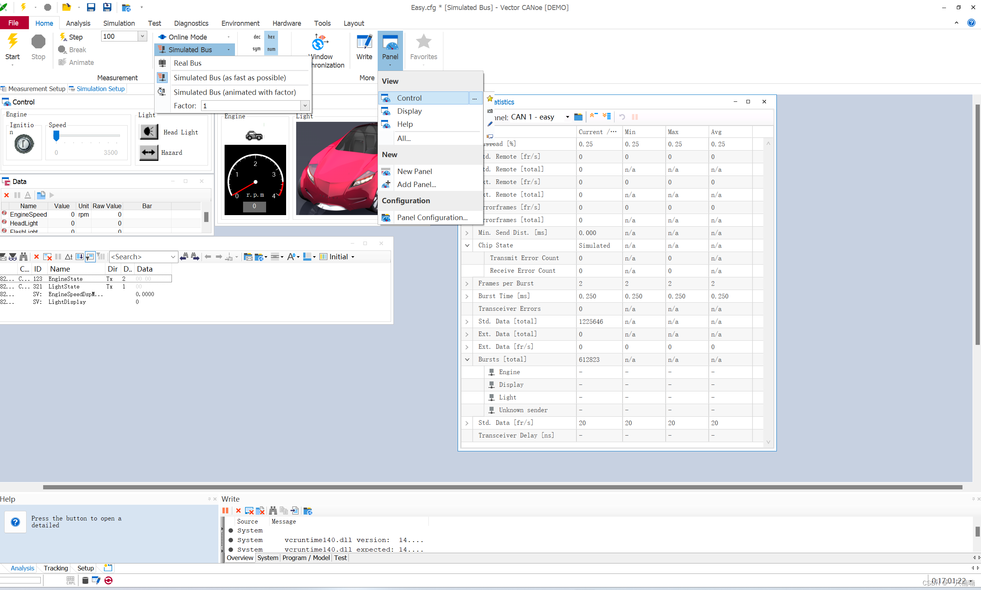Click the Data window vertical scrollbar
This screenshot has width=981, height=590.
[x=206, y=217]
